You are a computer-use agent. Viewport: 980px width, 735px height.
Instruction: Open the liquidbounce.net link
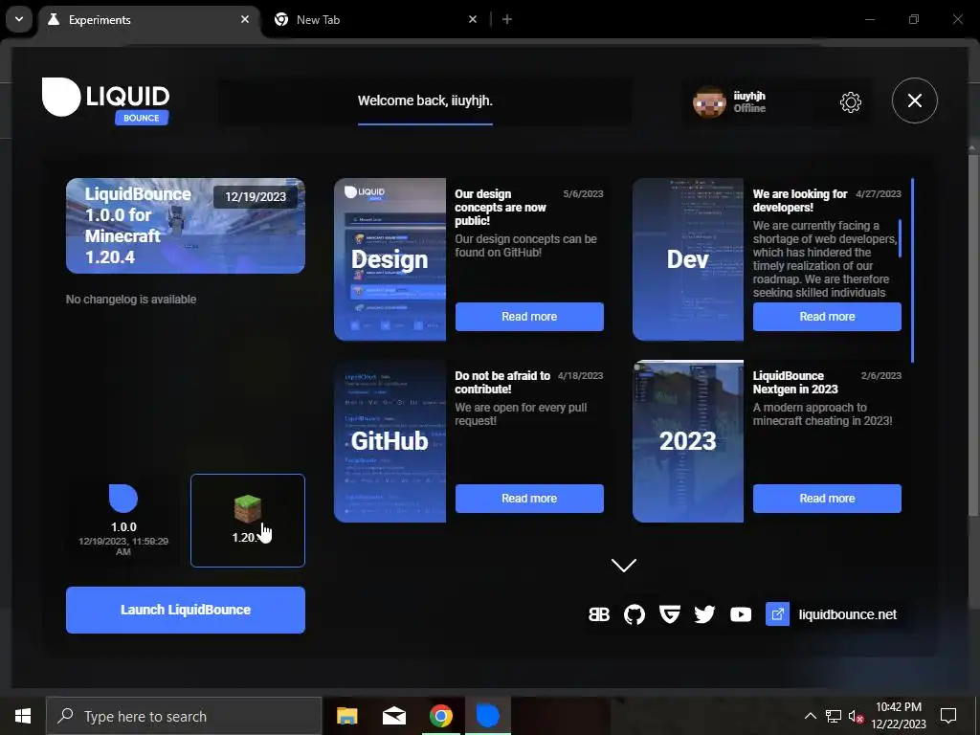(x=847, y=614)
